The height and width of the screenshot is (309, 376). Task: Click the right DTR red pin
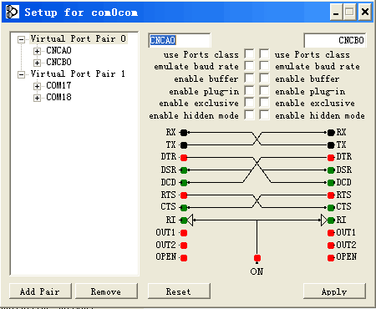click(331, 158)
